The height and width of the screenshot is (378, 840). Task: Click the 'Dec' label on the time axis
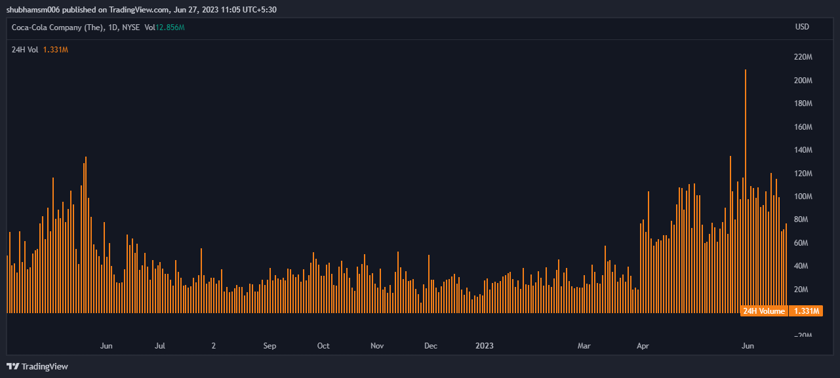[431, 346]
